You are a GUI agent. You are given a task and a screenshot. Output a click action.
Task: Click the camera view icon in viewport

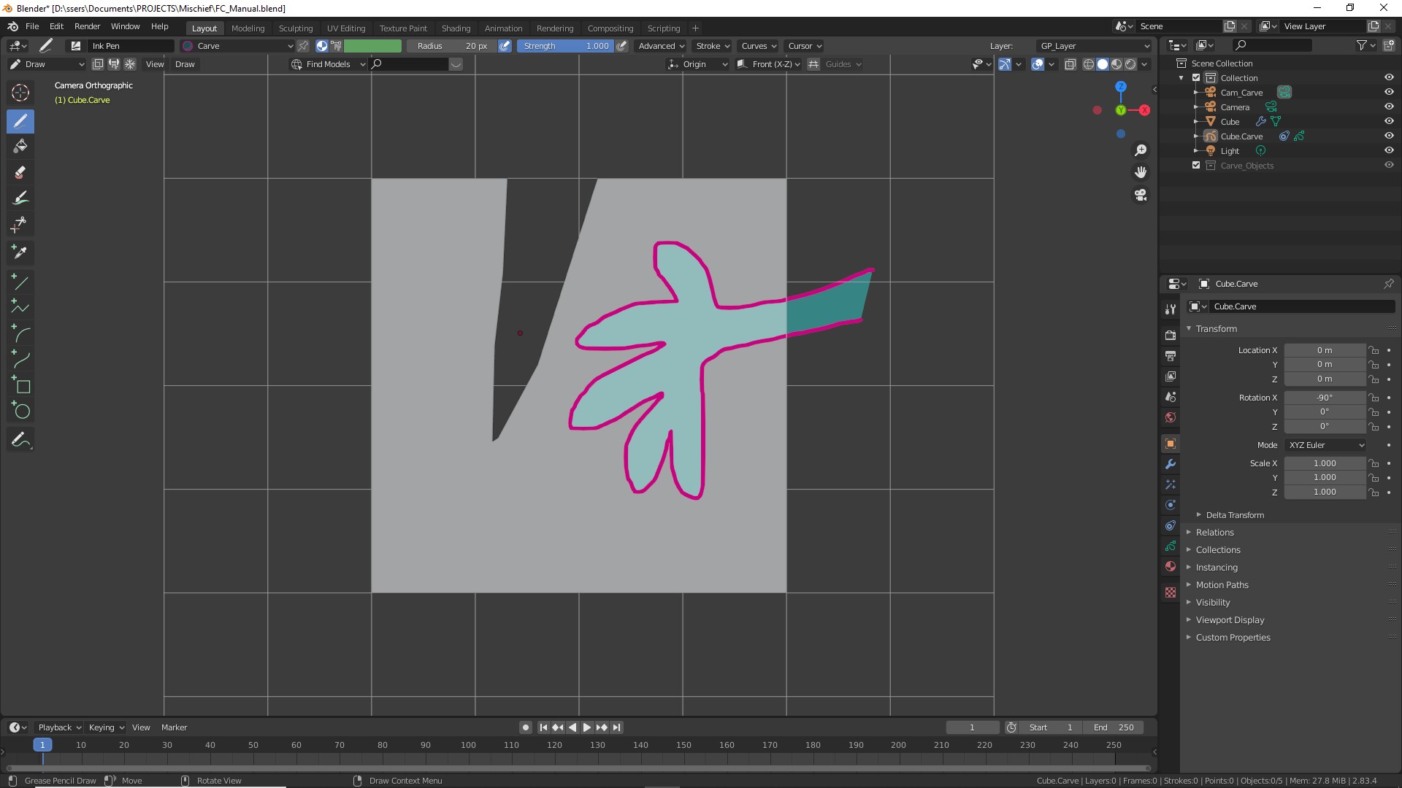1141,196
